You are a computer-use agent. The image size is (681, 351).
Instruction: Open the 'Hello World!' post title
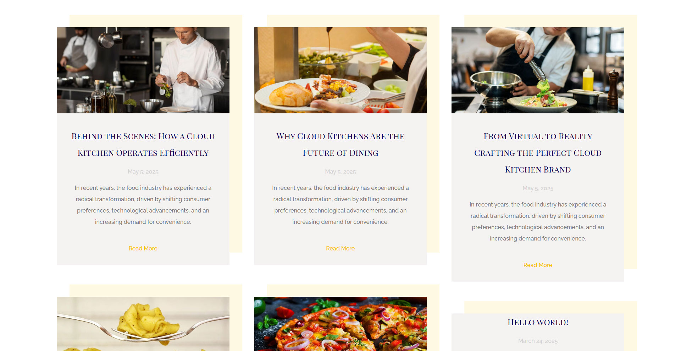538,322
